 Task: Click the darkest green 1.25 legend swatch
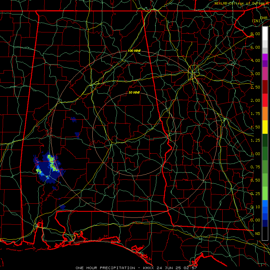click(265, 140)
